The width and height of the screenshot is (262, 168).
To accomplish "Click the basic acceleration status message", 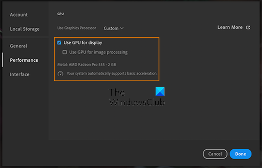I will (x=112, y=73).
